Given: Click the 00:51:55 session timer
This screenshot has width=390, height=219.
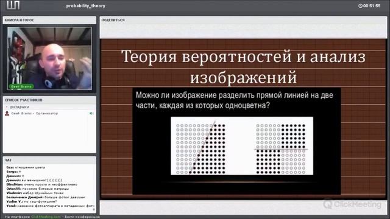Looking at the screenshot, I should [x=372, y=5].
